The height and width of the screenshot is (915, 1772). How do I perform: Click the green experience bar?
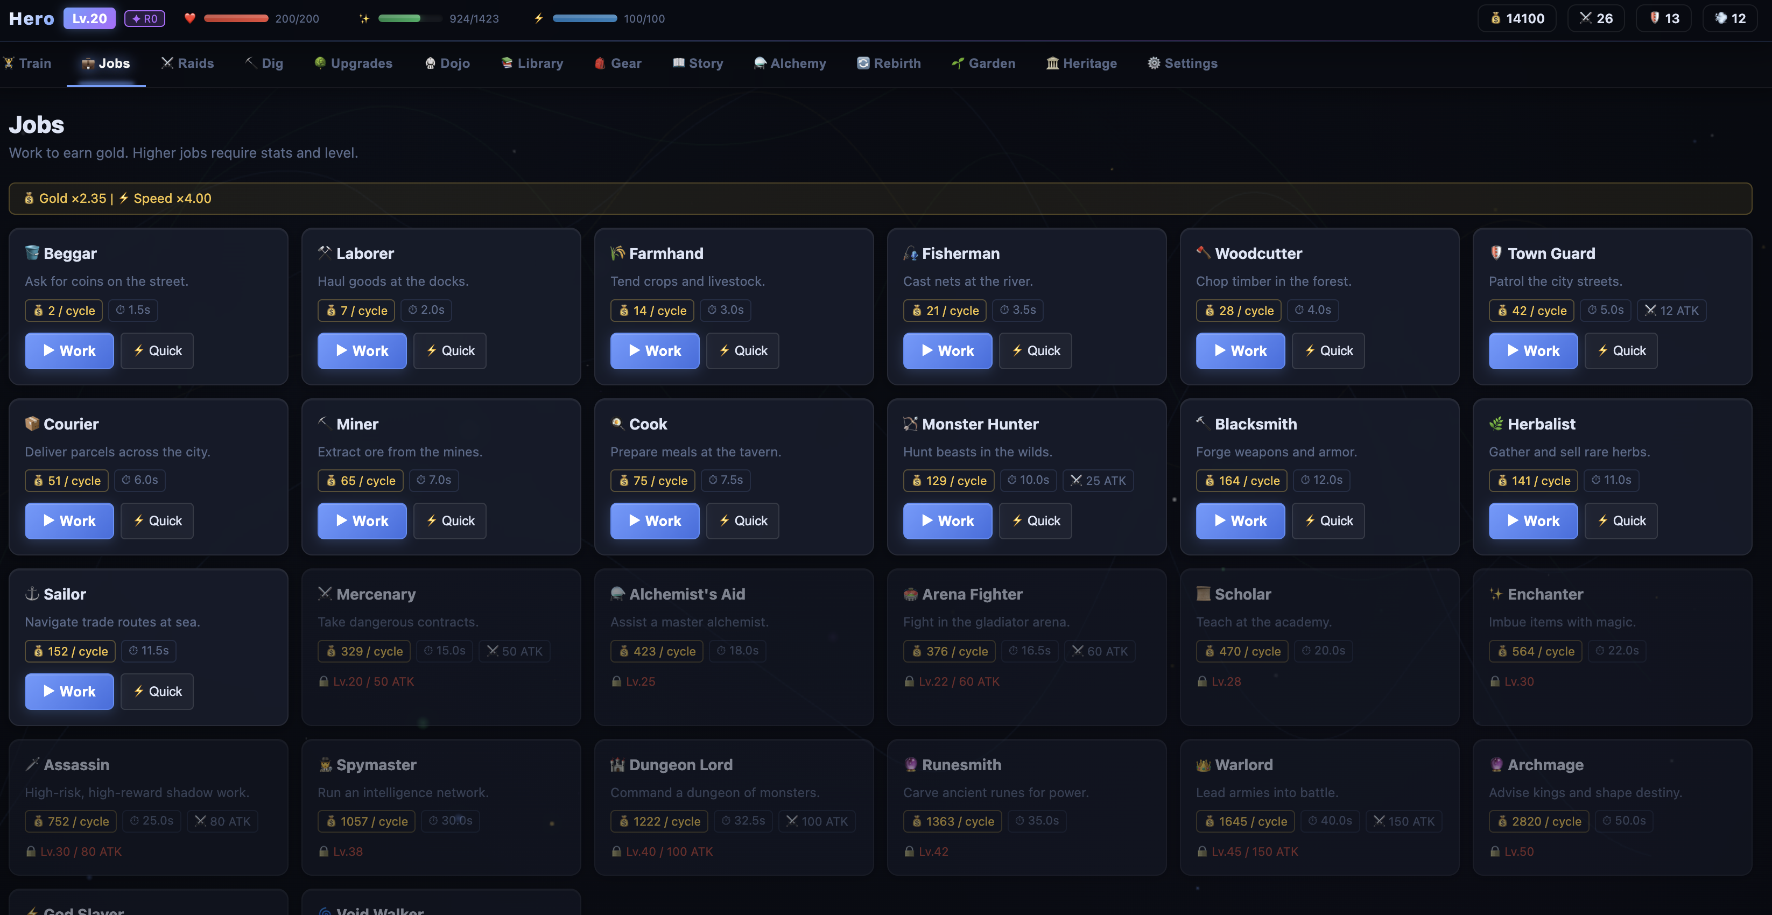(x=410, y=19)
